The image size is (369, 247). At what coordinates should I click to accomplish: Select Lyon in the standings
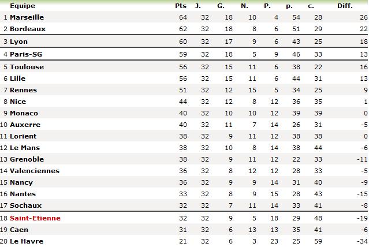point(18,42)
